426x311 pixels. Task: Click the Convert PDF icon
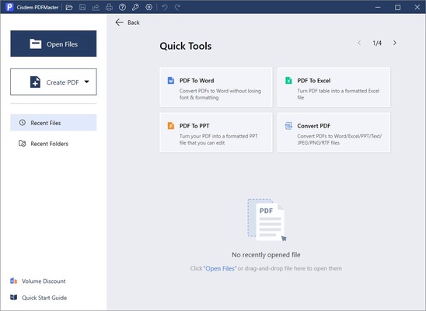tap(288, 126)
